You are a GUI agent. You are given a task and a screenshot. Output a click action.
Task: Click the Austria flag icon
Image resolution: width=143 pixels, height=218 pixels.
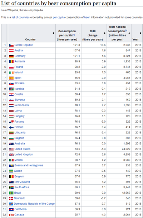pos(11,51)
